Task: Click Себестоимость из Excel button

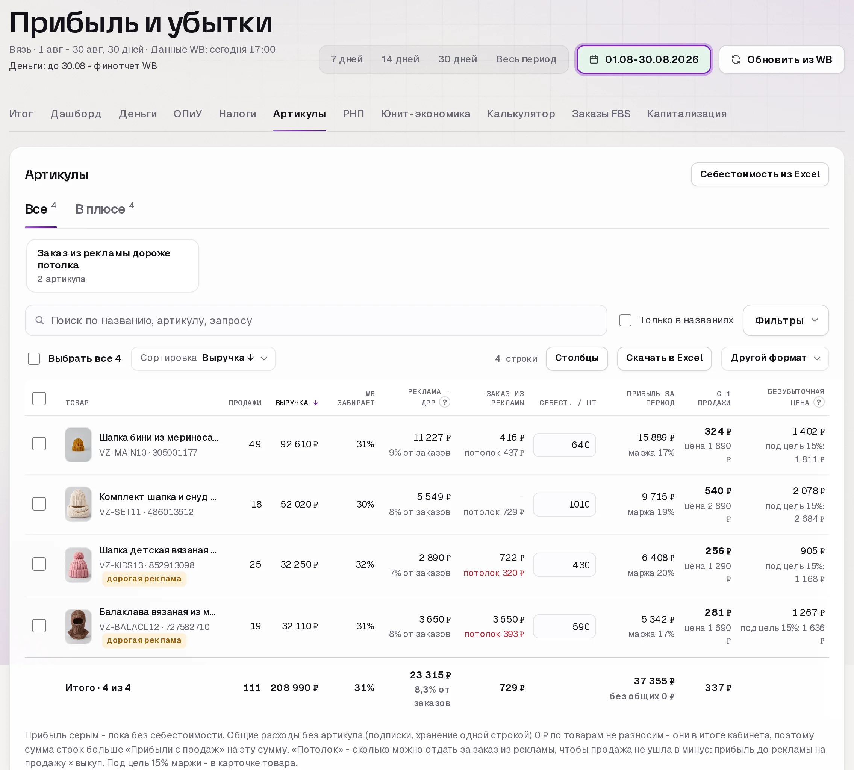Action: pos(760,174)
